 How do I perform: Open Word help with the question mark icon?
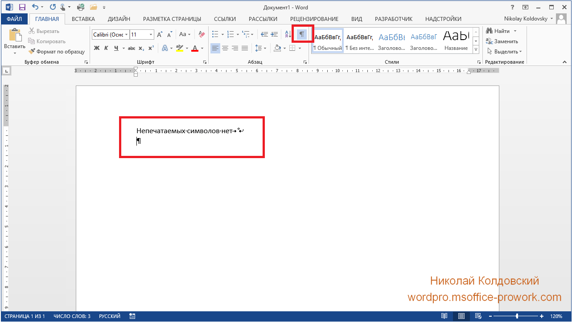tap(512, 7)
